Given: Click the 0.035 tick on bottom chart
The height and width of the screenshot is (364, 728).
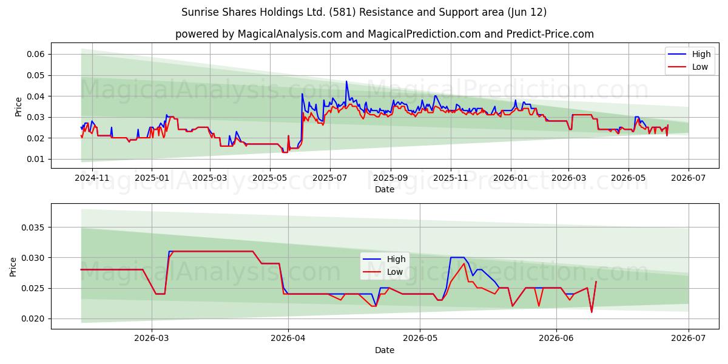Looking at the screenshot, I should (34, 227).
